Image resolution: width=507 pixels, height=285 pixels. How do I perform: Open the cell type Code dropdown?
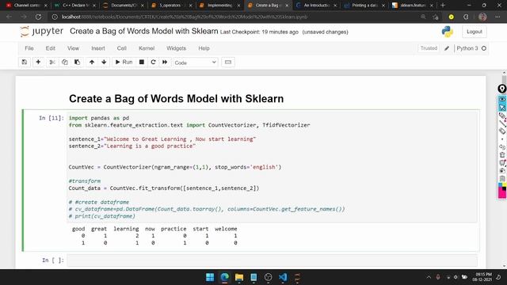pos(196,63)
